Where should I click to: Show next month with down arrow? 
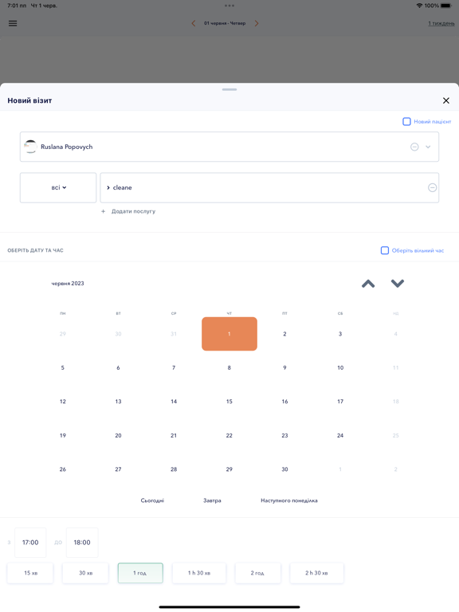pos(398,284)
